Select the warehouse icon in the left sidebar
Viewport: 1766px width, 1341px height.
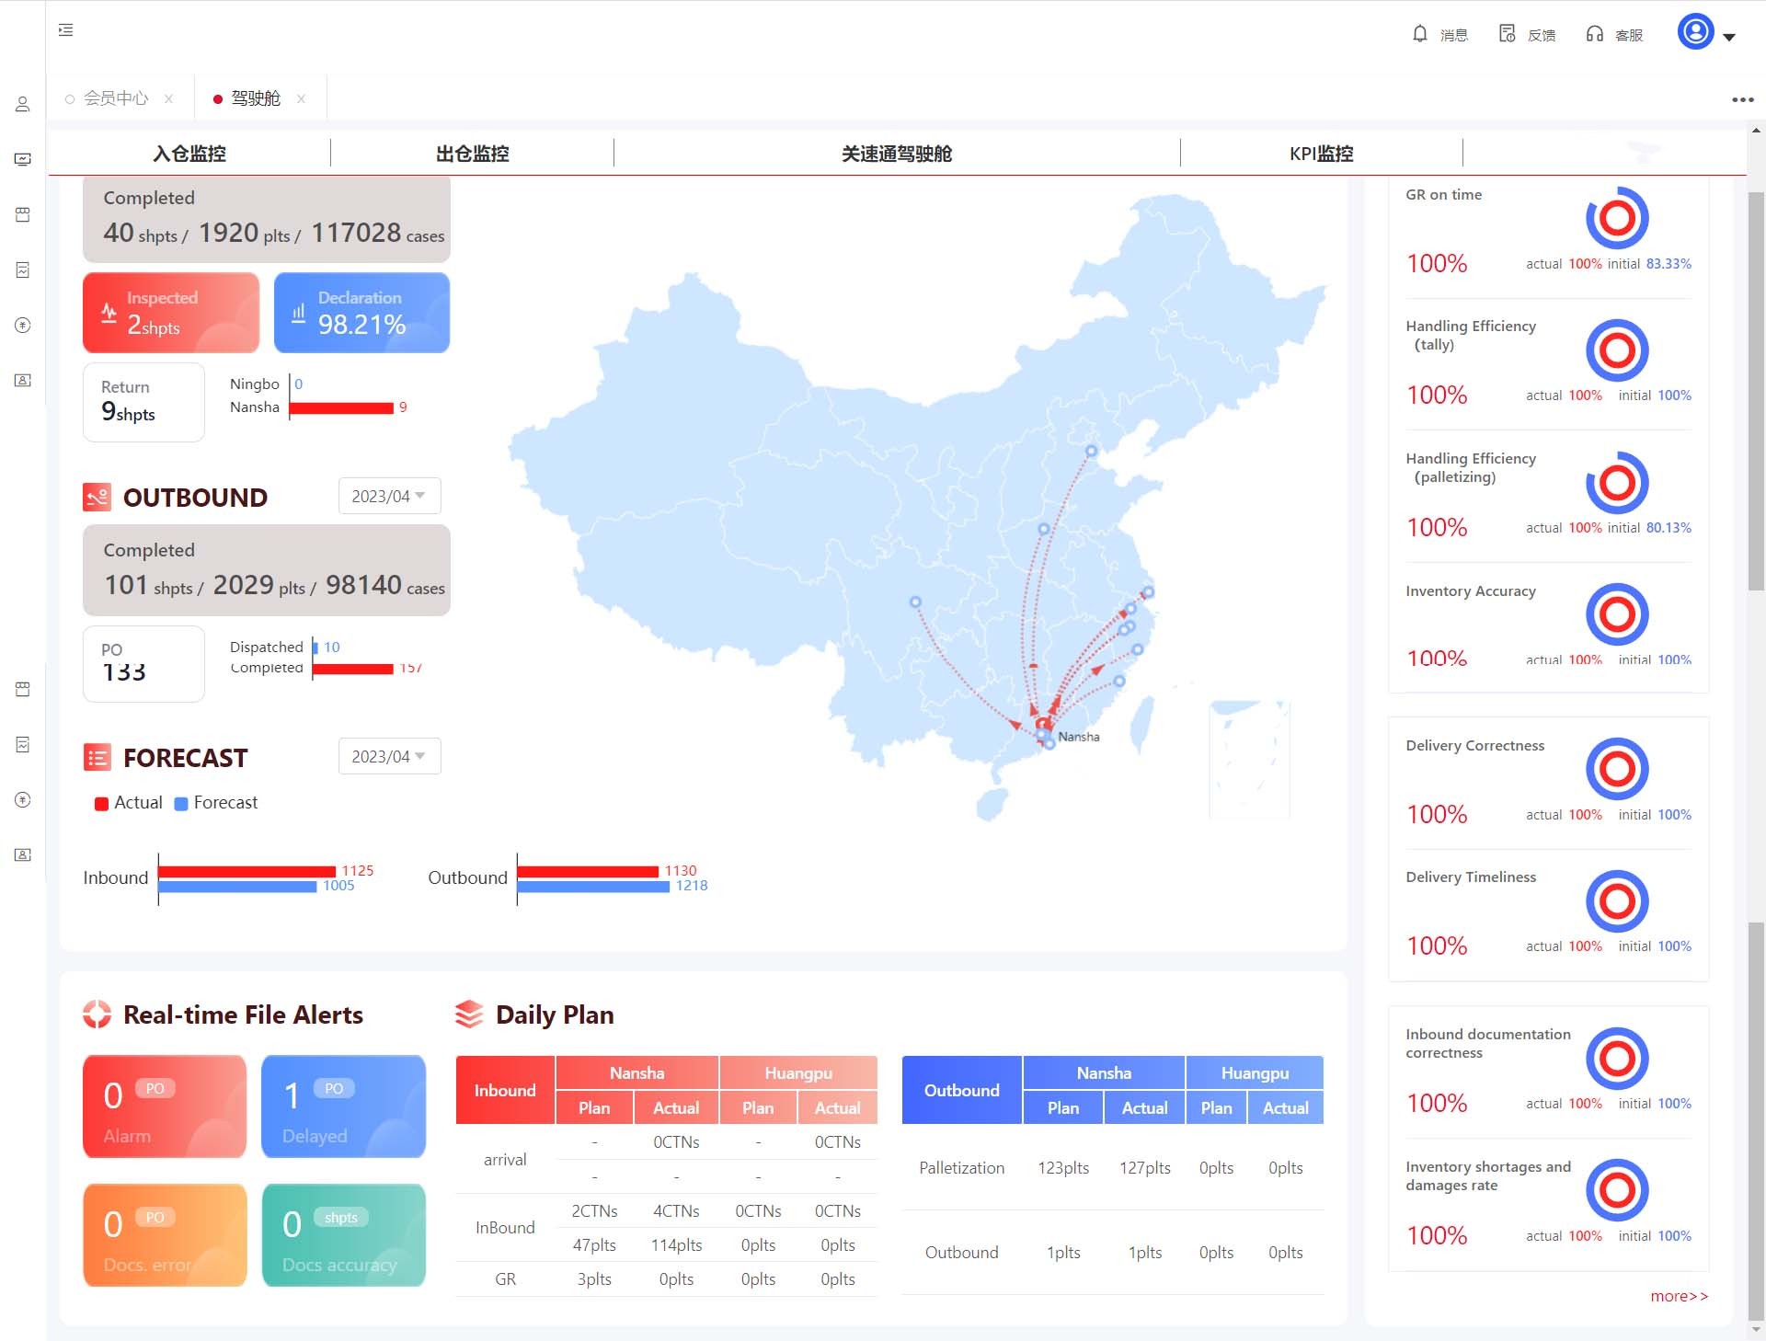tap(22, 214)
